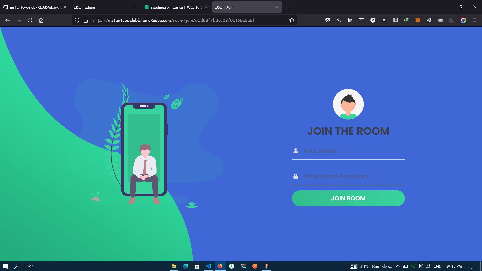482x271 pixels.
Task: Open site security padlock info
Action: pos(86,20)
